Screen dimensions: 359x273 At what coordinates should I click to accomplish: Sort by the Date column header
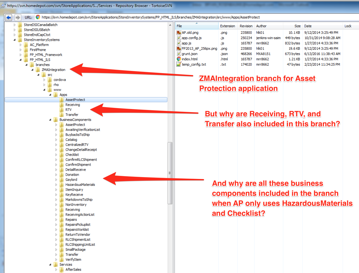pyautogui.click(x=322, y=26)
